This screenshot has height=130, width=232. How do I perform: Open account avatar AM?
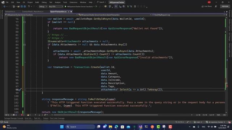(x=209, y=2)
